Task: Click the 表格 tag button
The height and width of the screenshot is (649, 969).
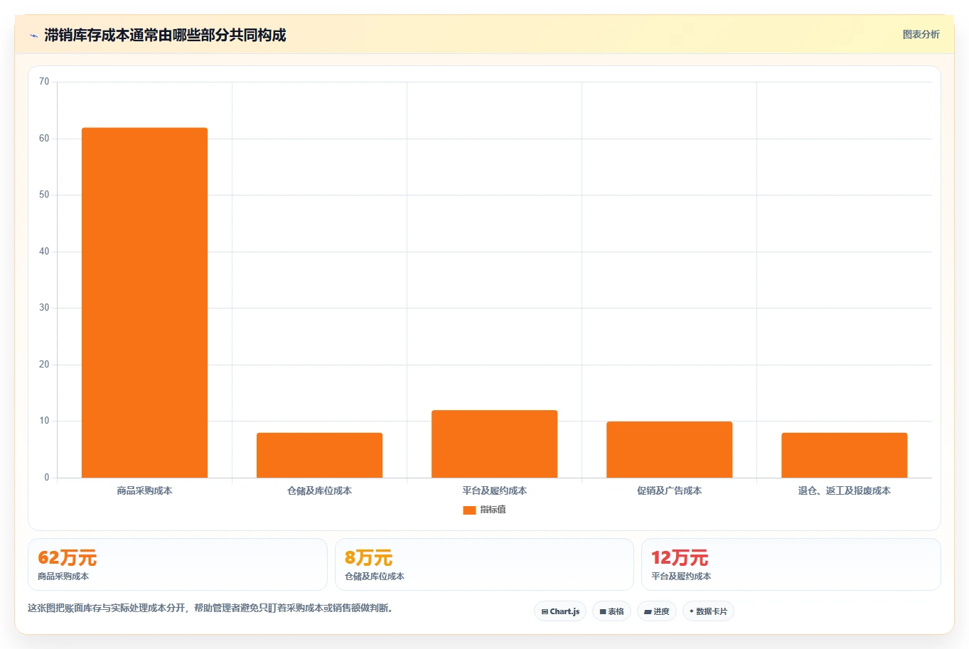Action: click(x=611, y=611)
